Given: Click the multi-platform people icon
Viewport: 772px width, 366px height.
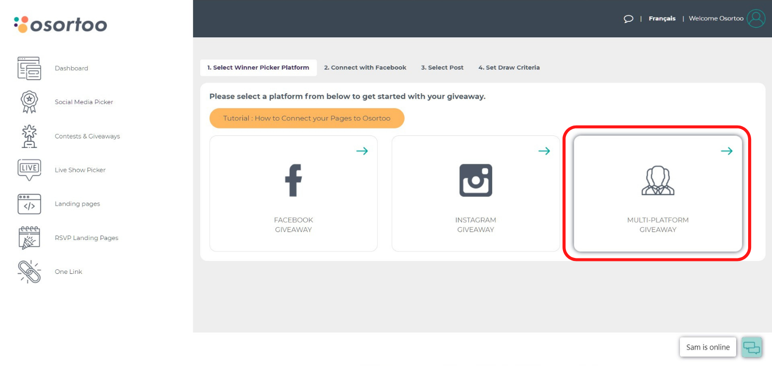Looking at the screenshot, I should (x=658, y=180).
